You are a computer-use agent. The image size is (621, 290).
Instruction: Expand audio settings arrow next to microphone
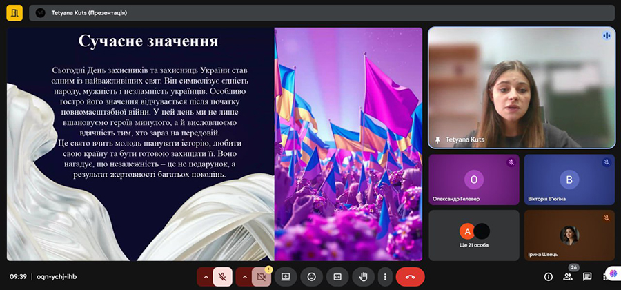pyautogui.click(x=206, y=277)
